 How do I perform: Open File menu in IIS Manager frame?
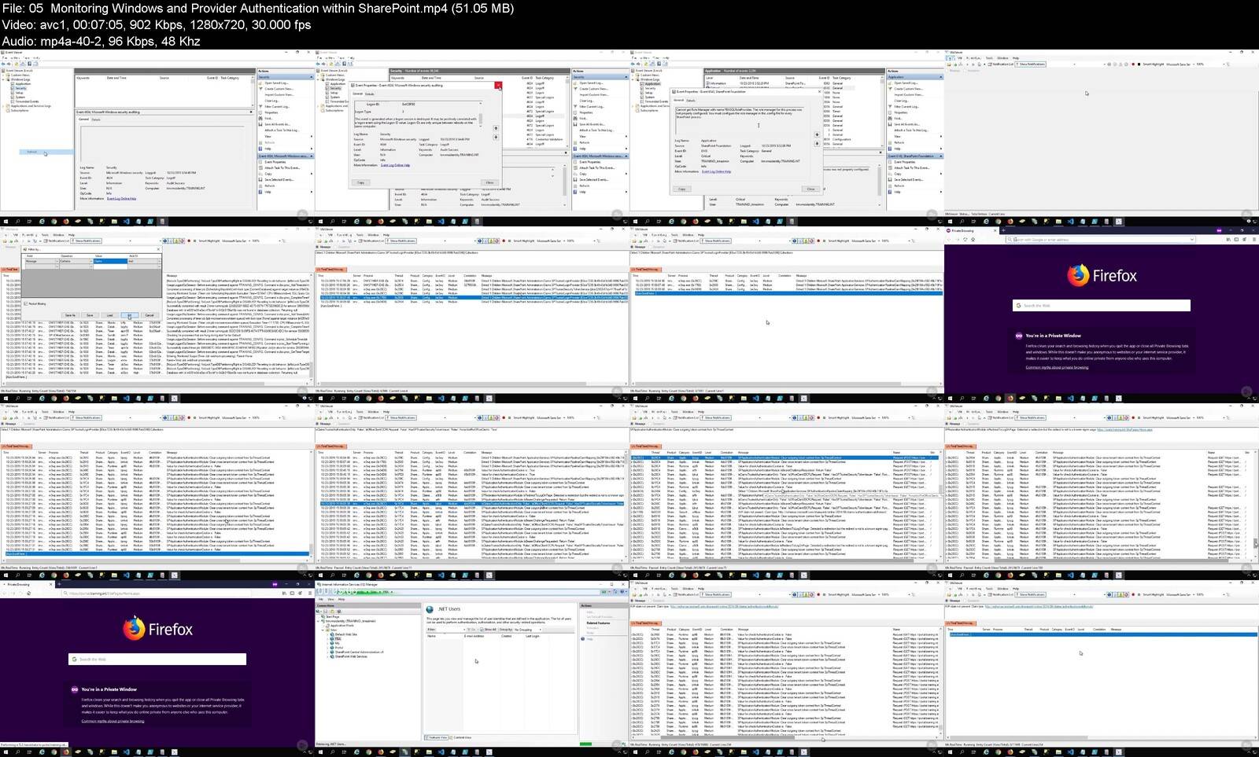click(320, 599)
